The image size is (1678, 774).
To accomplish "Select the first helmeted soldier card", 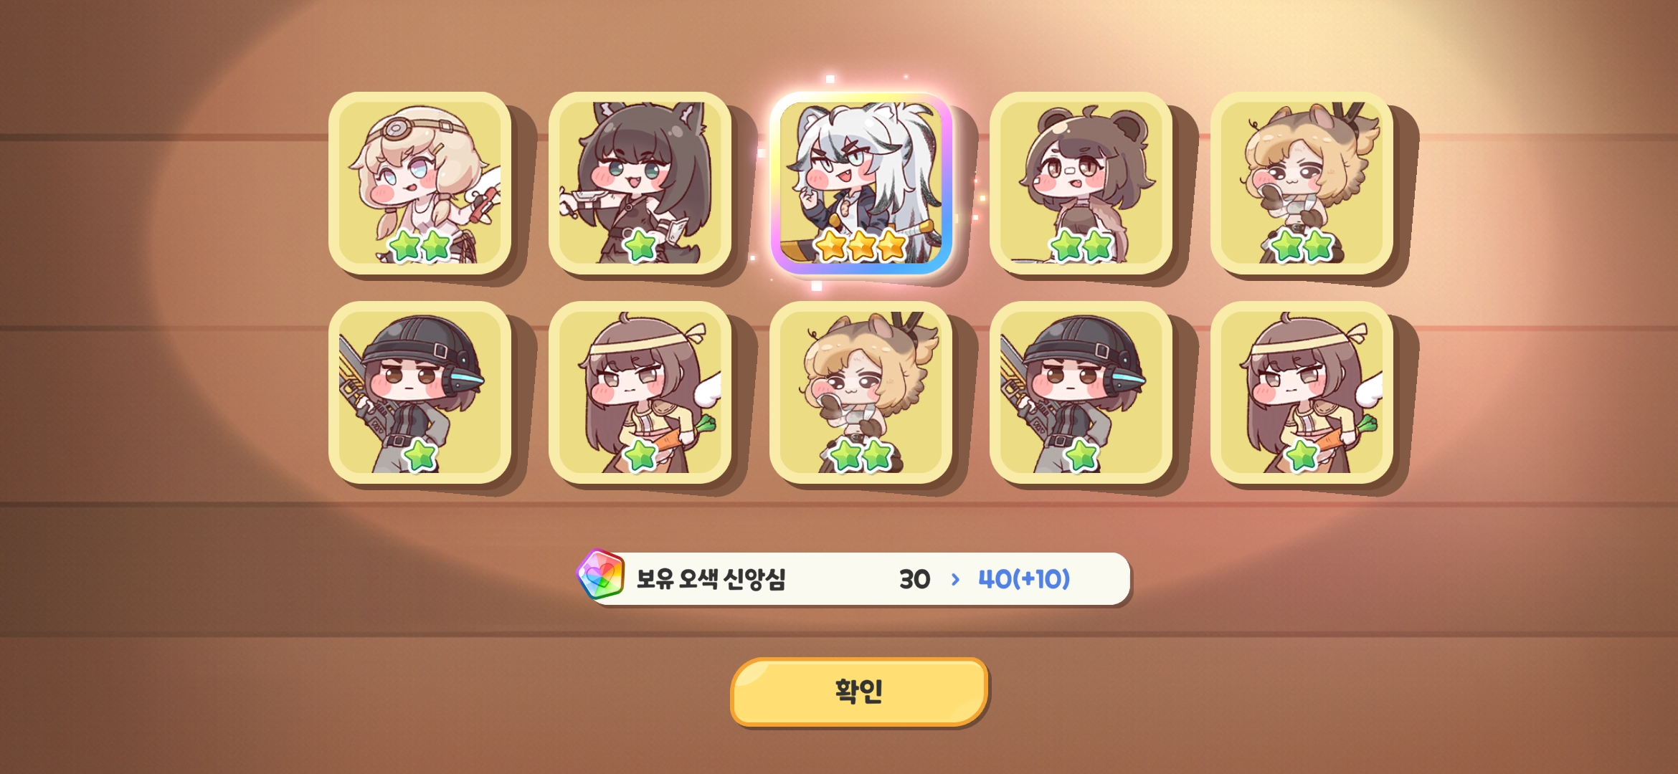I will [419, 392].
